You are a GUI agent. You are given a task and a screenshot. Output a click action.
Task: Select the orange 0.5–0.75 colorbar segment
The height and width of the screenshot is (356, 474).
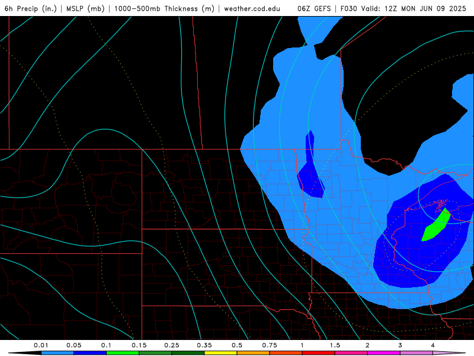pyautogui.click(x=254, y=353)
